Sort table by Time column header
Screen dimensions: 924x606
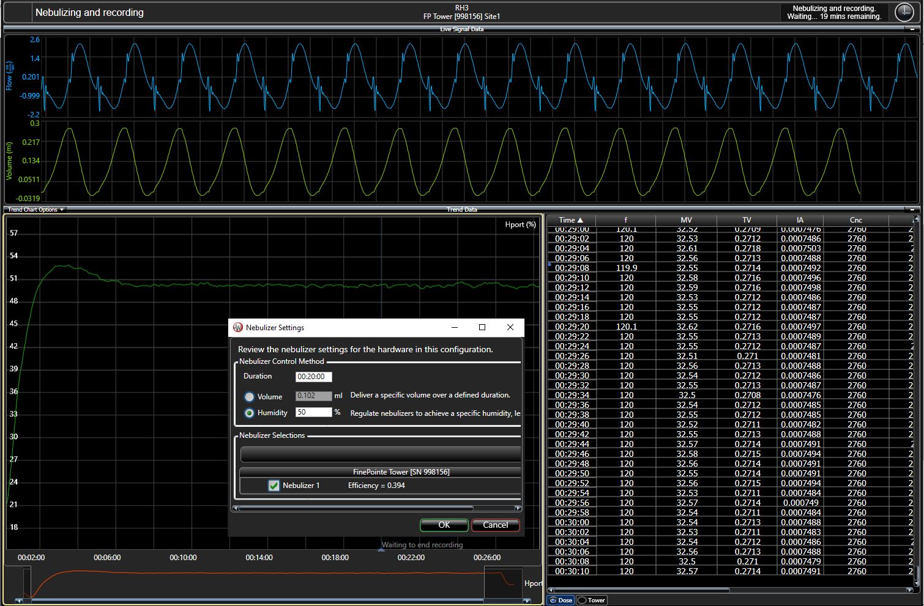click(x=570, y=220)
